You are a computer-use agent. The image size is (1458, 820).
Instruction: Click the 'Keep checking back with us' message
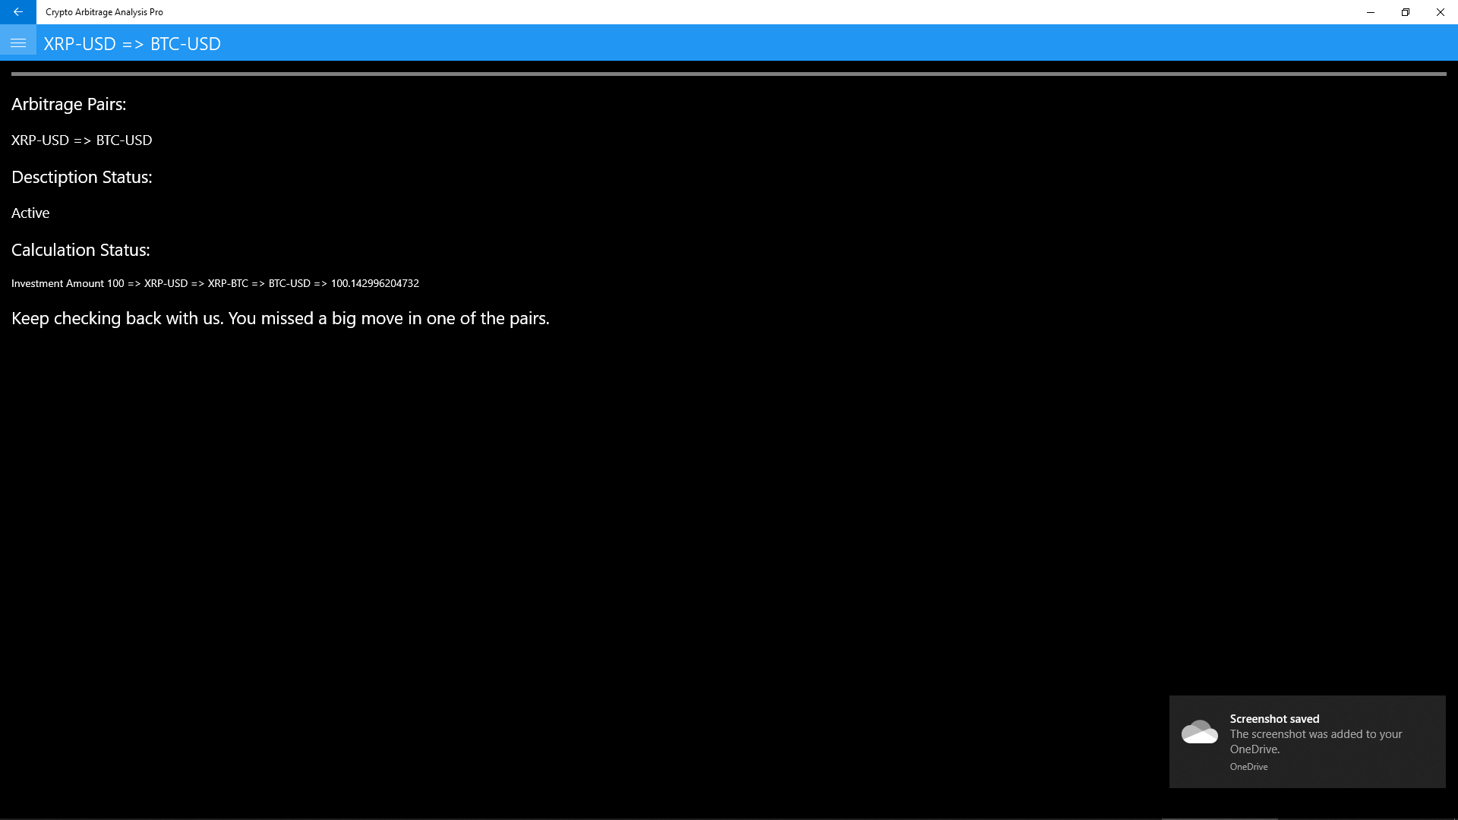click(x=280, y=318)
